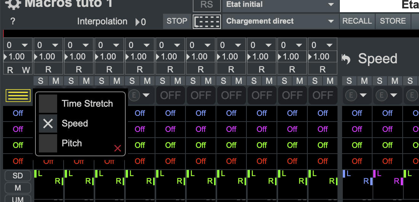
Task: Click the yellow hamburger lines icon
Action: 18,96
